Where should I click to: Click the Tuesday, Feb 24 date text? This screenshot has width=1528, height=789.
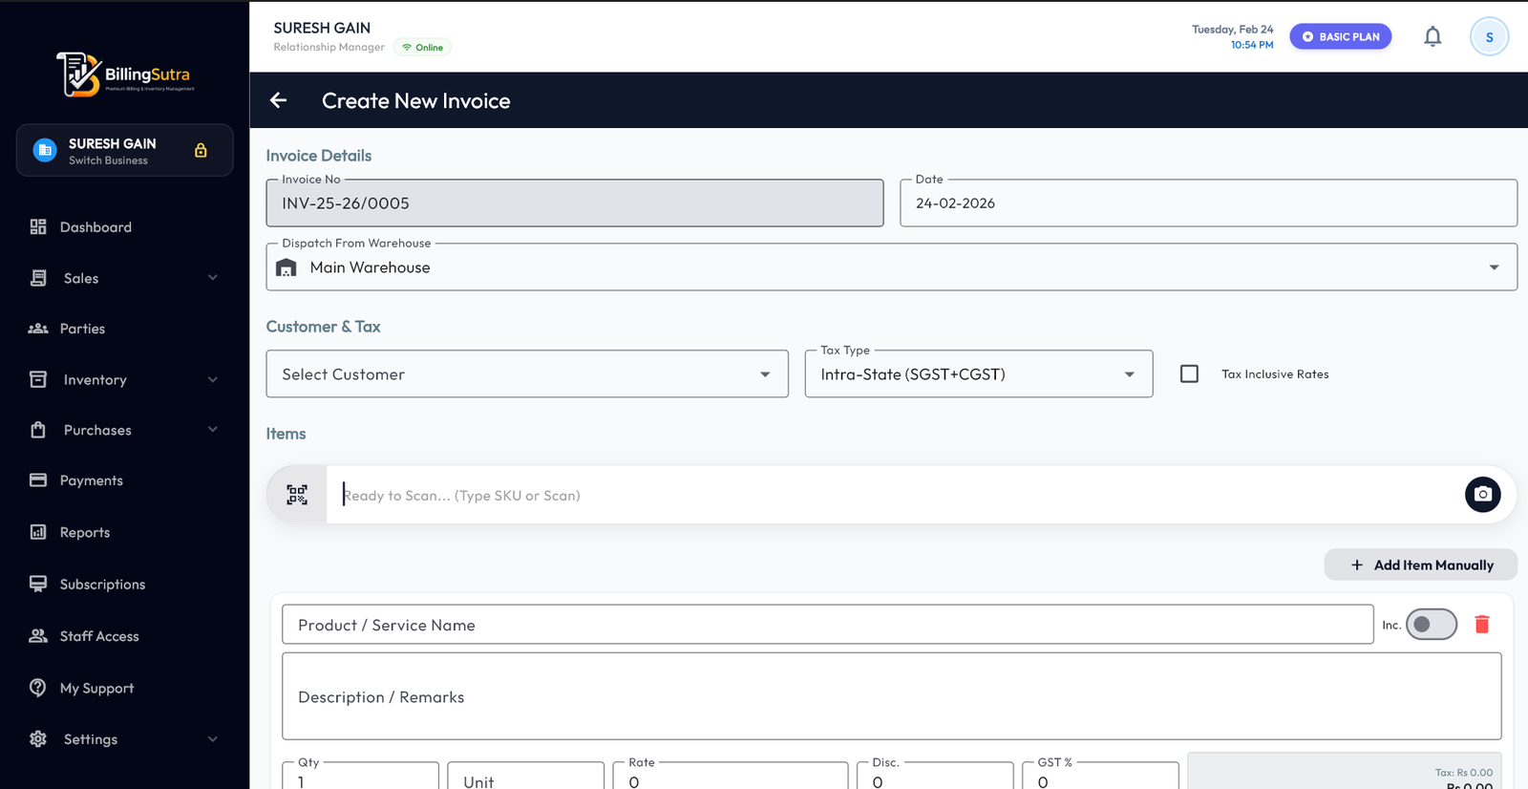[x=1232, y=30]
